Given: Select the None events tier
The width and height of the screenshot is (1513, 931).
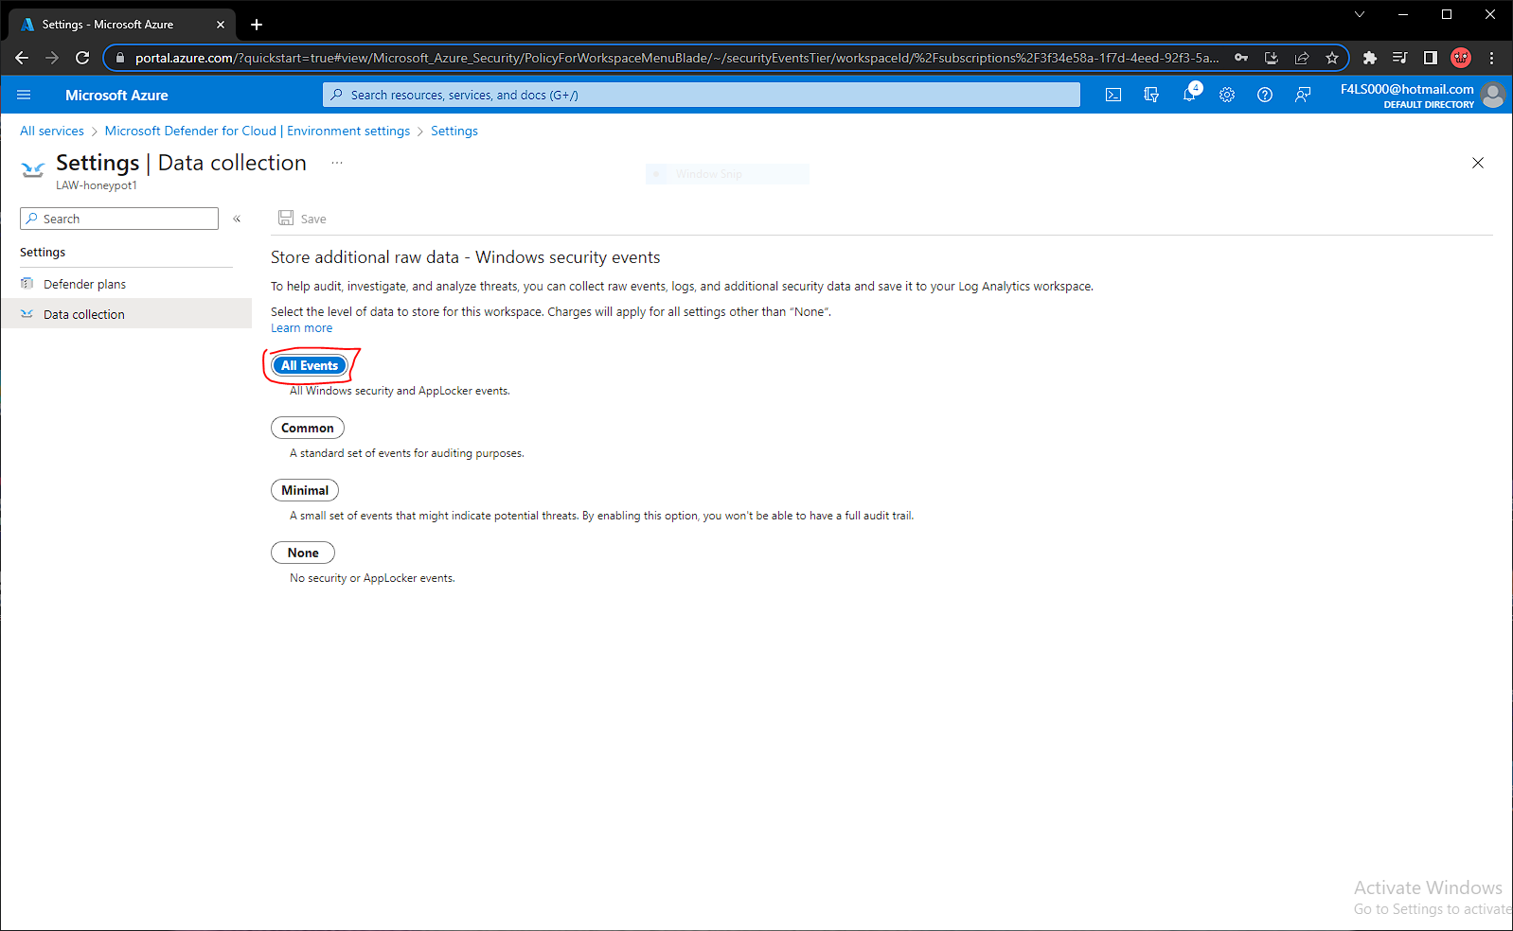Looking at the screenshot, I should (303, 553).
